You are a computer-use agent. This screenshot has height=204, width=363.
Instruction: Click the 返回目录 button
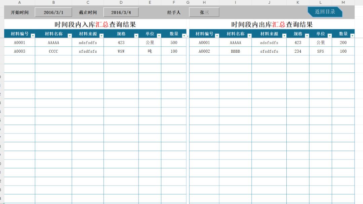tap(325, 12)
